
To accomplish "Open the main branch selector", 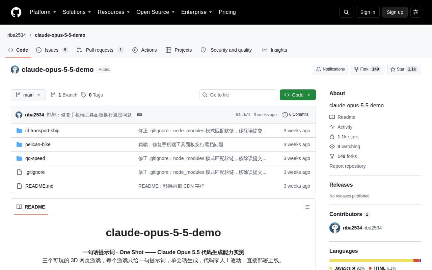I will [28, 95].
